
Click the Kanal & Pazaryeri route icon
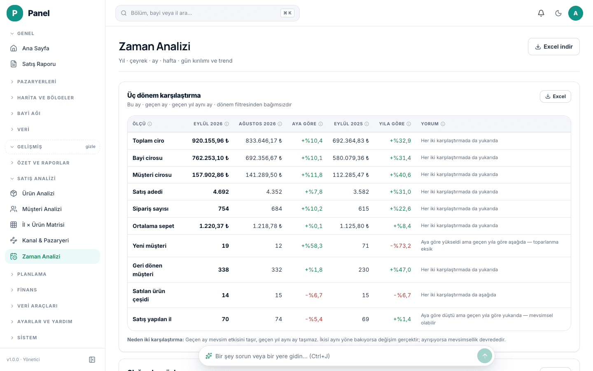14,240
